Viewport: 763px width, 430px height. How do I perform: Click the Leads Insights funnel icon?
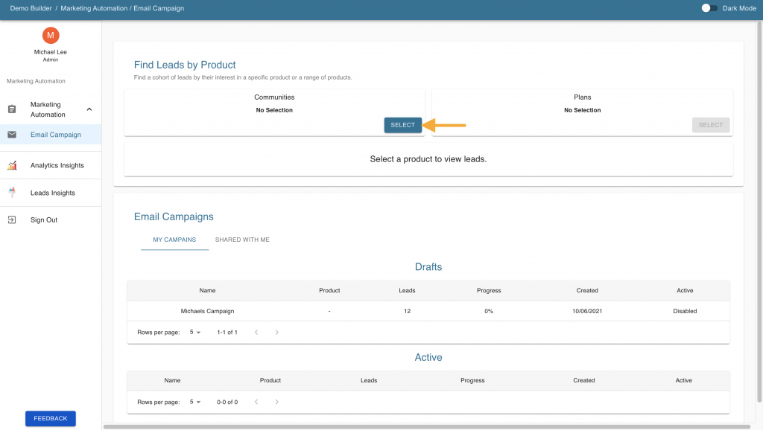pyautogui.click(x=12, y=193)
